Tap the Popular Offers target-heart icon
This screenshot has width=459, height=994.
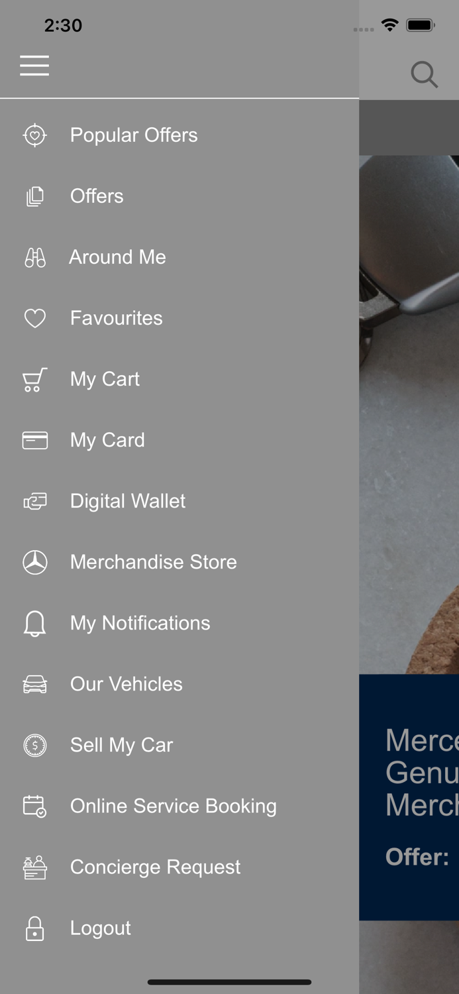click(35, 135)
